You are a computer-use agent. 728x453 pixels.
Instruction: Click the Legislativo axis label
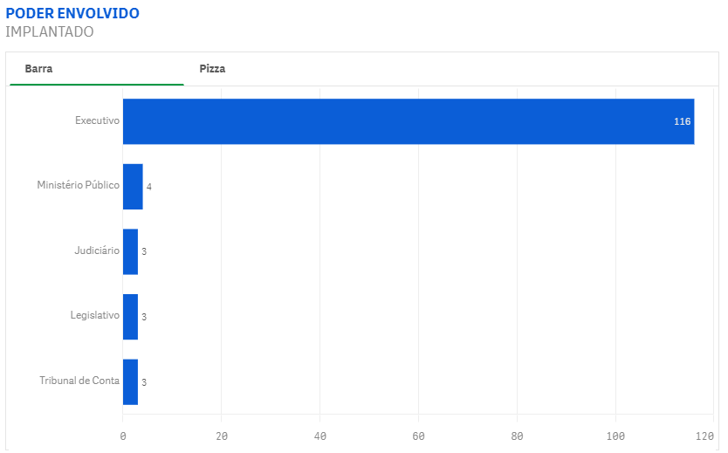tap(95, 315)
